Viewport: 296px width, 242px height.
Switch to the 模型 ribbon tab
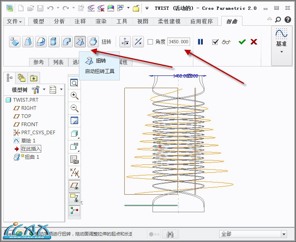(38, 21)
